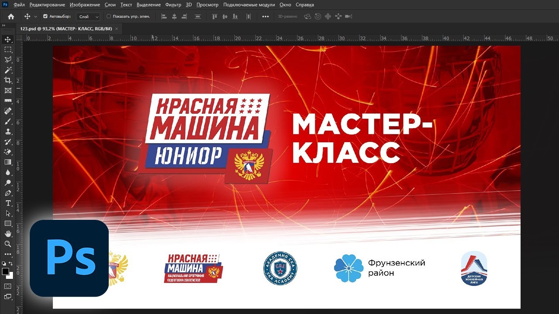Click the 3D orbit camera icon
559x314 pixels.
307,17
